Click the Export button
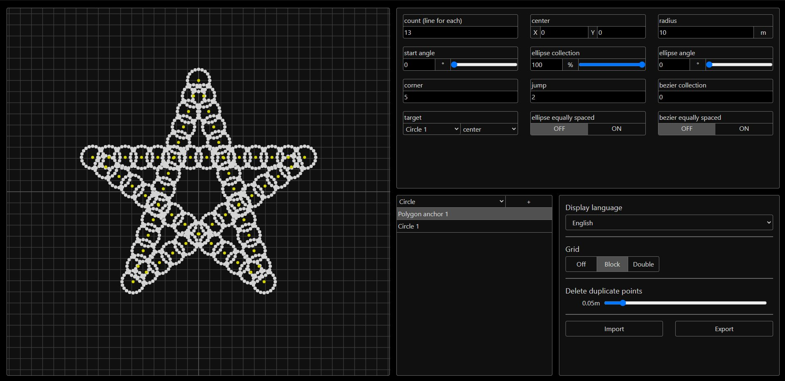 pos(724,329)
